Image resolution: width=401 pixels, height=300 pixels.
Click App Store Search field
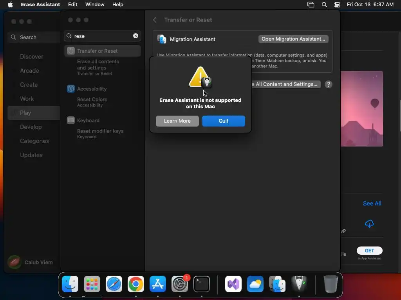pos(34,37)
